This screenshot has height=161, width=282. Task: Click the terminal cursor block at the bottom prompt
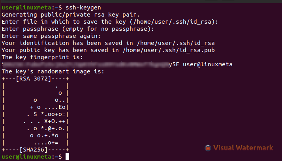click(x=67, y=157)
